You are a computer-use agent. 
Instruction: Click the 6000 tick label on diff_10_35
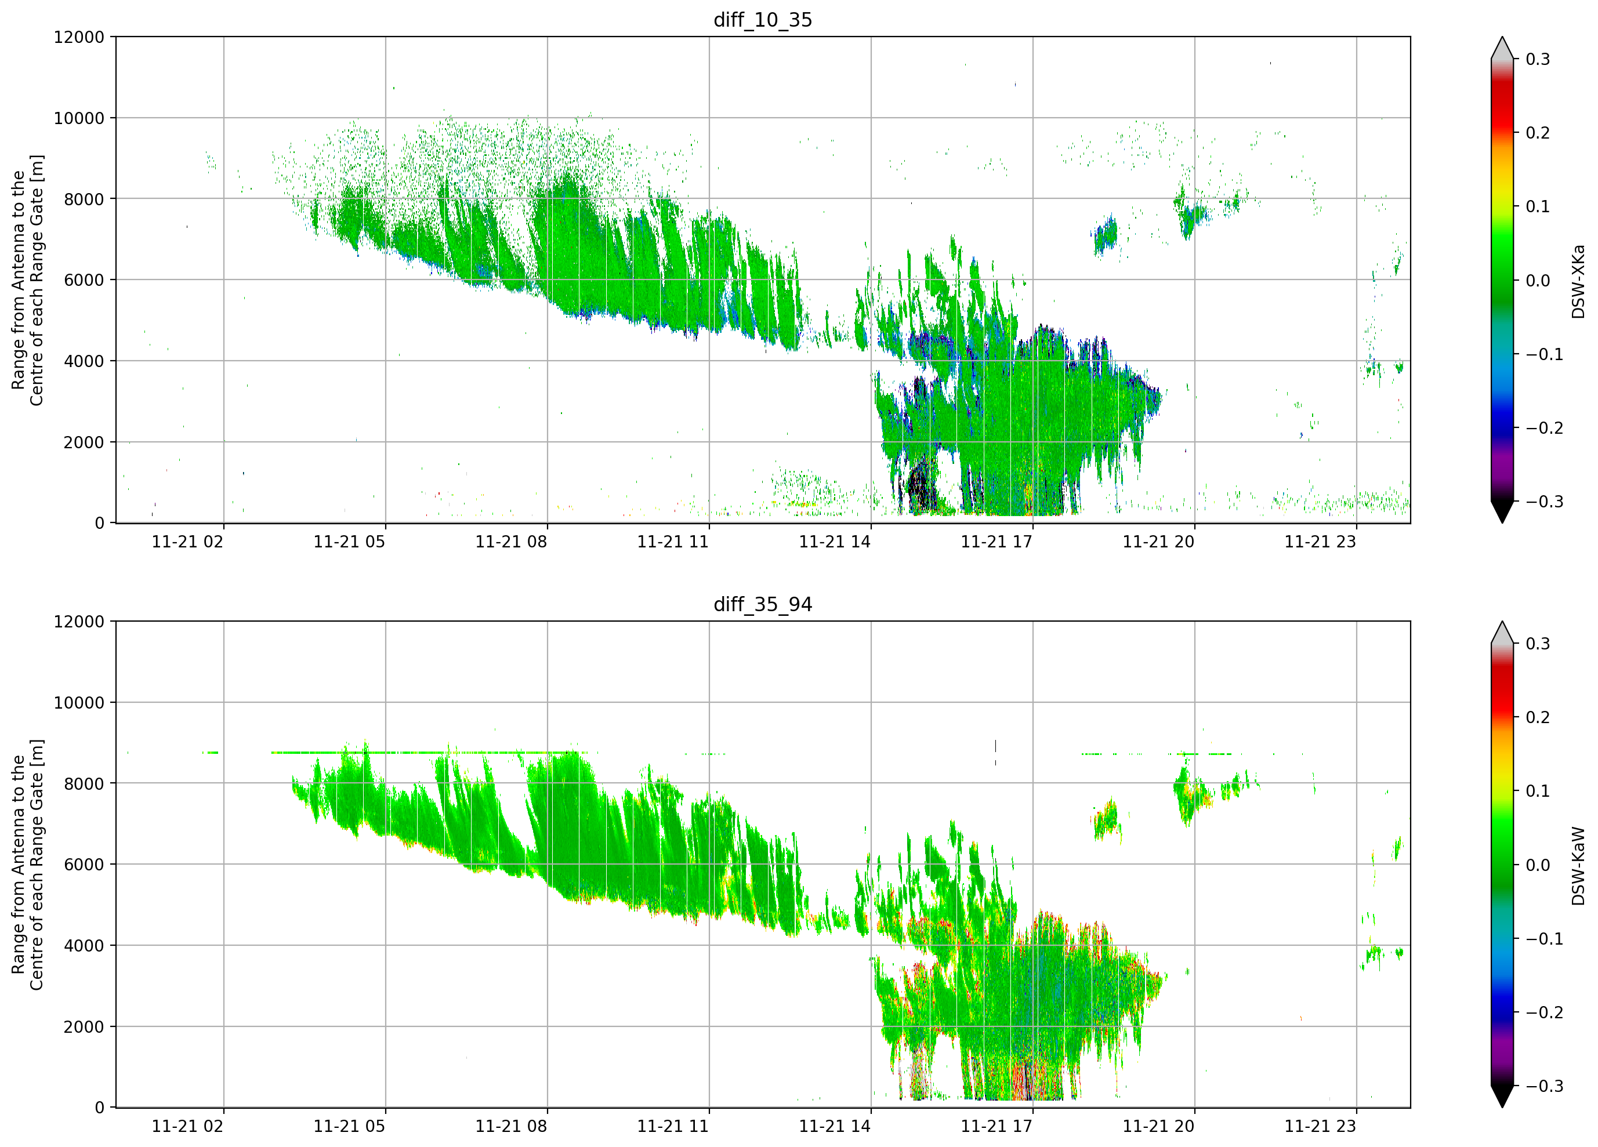[x=84, y=281]
